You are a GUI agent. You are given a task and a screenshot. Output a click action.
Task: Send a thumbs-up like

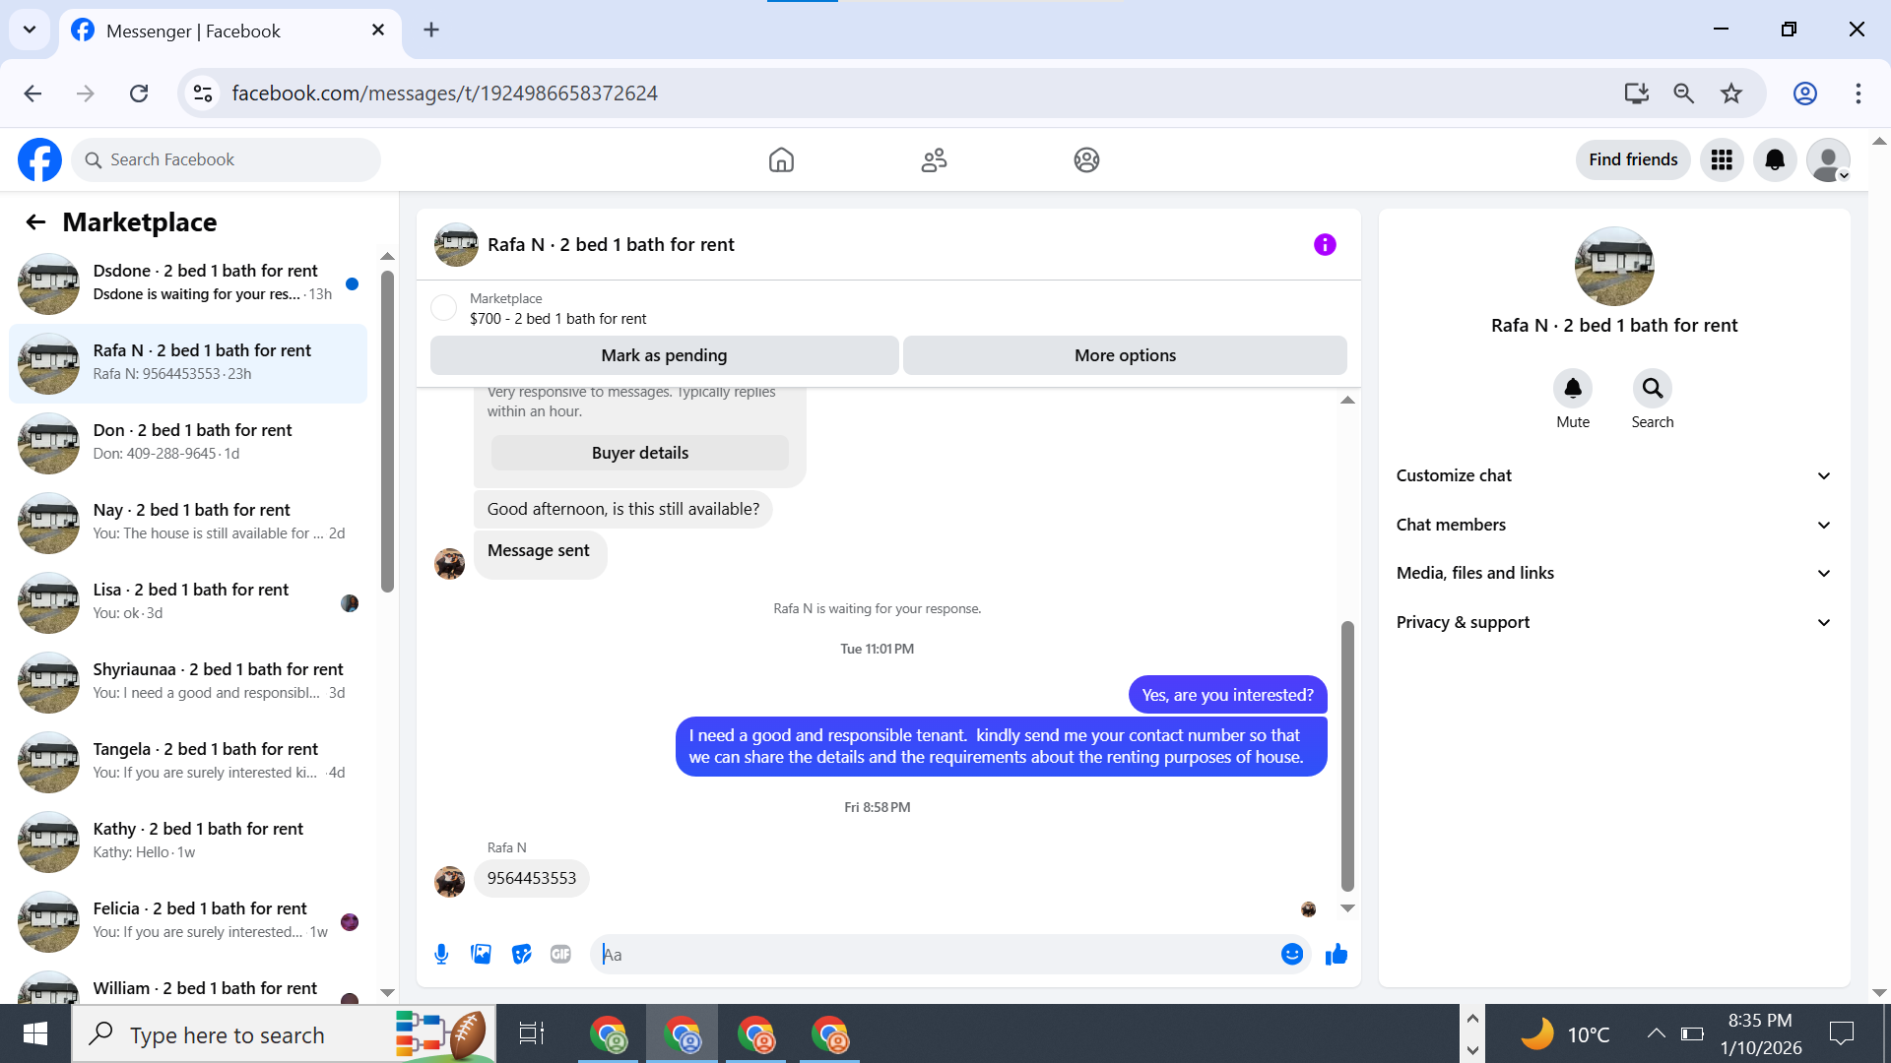1336,954
